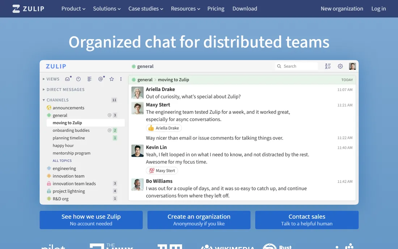This screenshot has width=398, height=249.
Task: Open starred messages star icon
Action: click(x=111, y=79)
